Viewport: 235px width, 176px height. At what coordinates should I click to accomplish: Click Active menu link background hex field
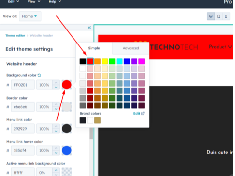[23, 172]
